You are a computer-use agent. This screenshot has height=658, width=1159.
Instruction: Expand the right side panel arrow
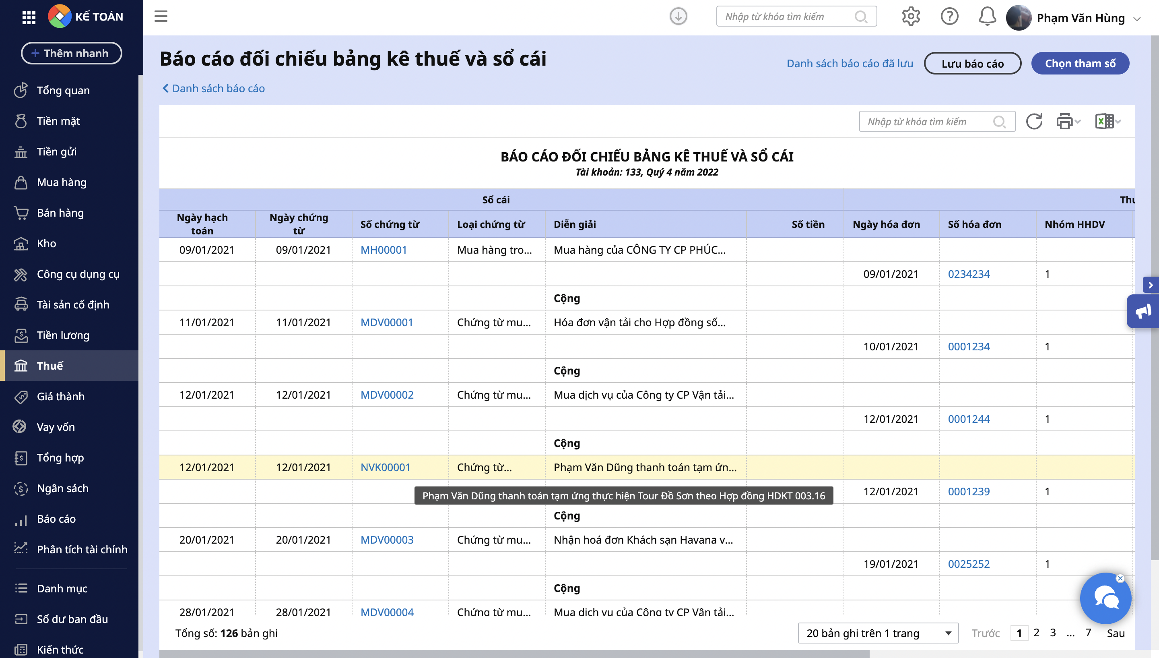coord(1150,285)
